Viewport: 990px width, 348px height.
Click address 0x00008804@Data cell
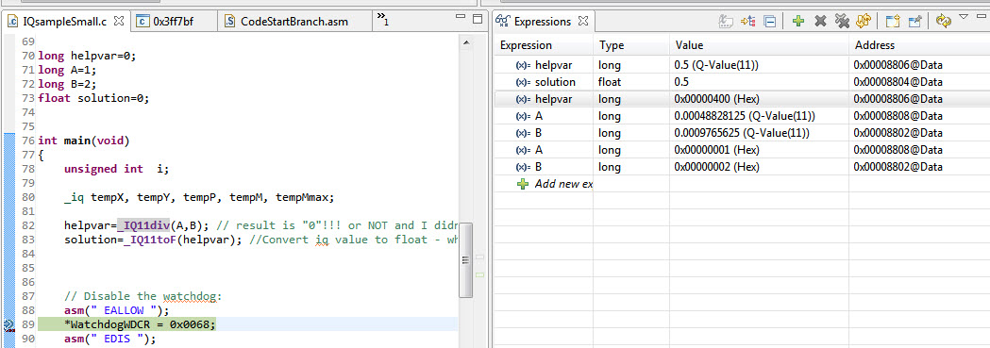pos(918,82)
